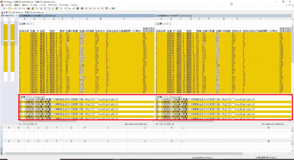This screenshot has height=160, width=294.
Task: Open the ツール(T) menu
Action: [43, 5]
